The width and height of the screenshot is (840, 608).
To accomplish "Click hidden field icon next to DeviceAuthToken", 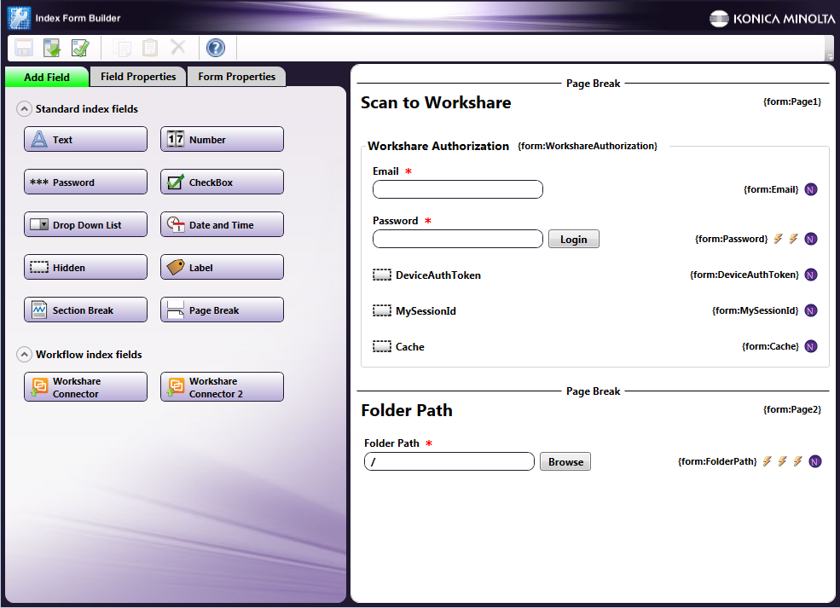I will coord(382,275).
